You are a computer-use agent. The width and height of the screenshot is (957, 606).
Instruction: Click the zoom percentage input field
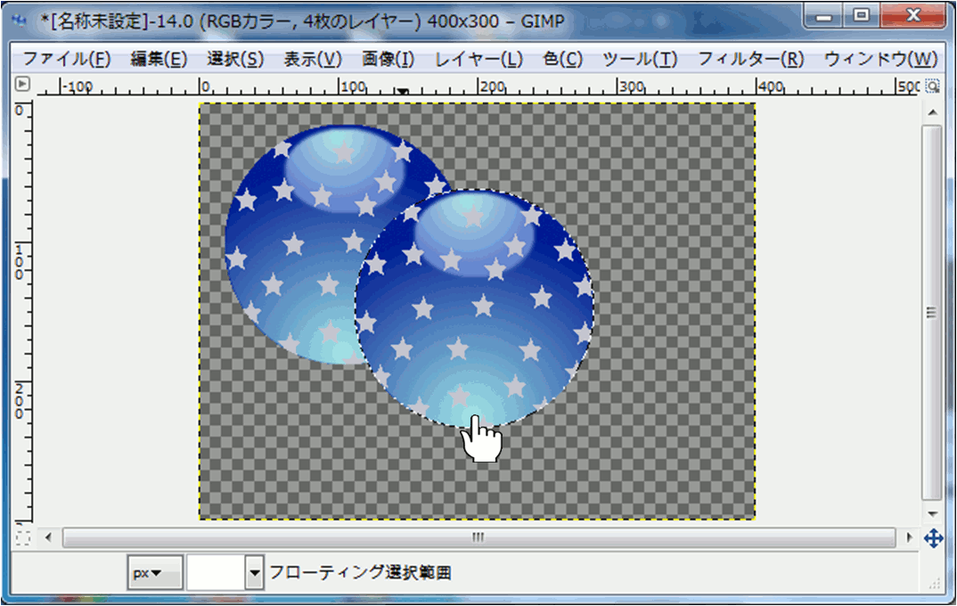coord(215,573)
